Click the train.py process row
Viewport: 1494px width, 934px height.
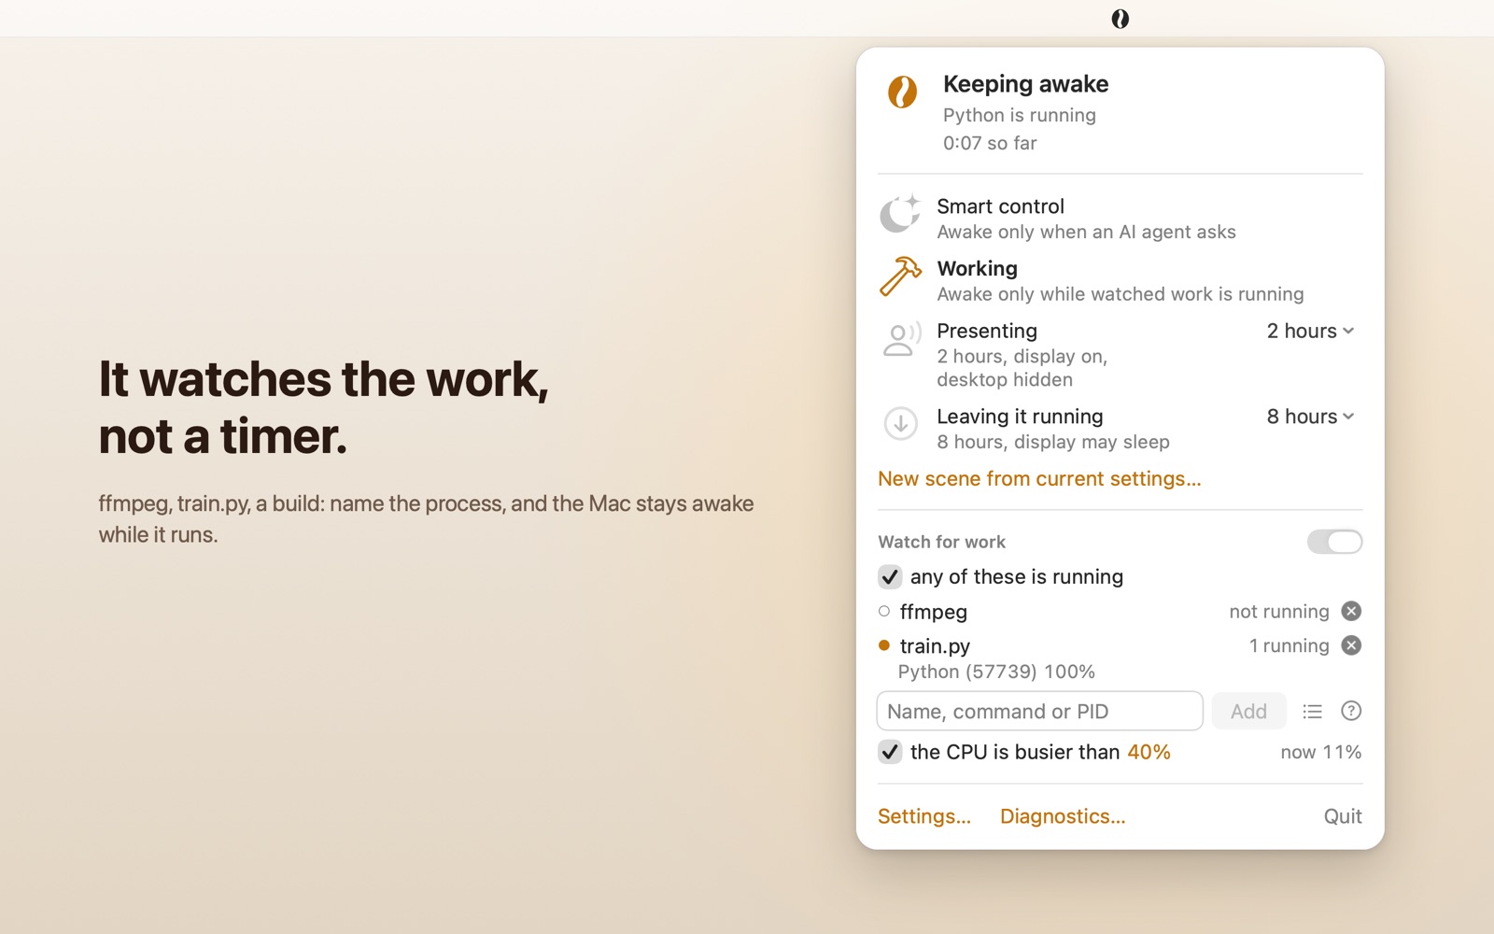click(x=1120, y=646)
